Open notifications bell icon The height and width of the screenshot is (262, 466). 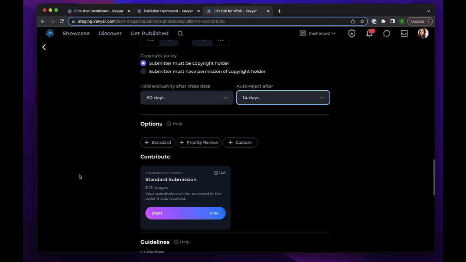point(369,33)
